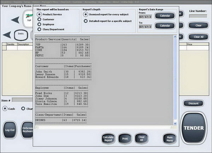Click the Product/Service report column heading
The image size is (212, 153).
coord(48,39)
